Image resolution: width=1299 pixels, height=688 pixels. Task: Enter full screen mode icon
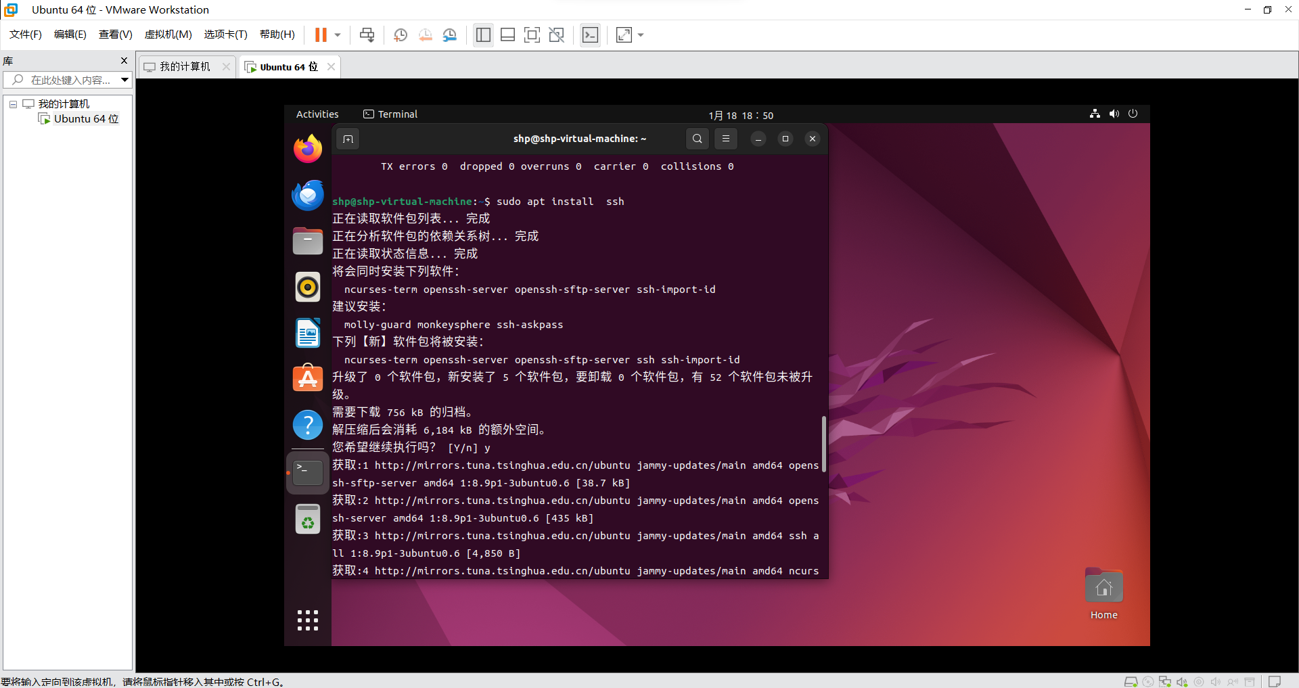tap(532, 35)
